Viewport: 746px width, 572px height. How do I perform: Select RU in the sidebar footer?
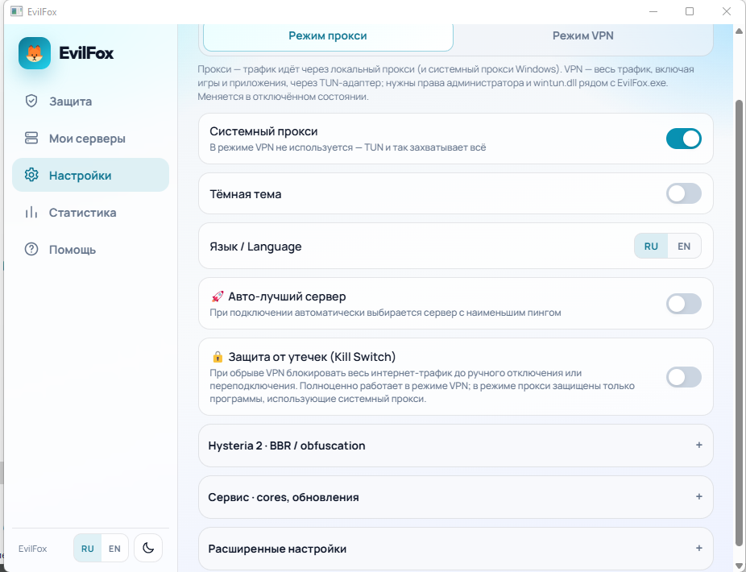(88, 548)
